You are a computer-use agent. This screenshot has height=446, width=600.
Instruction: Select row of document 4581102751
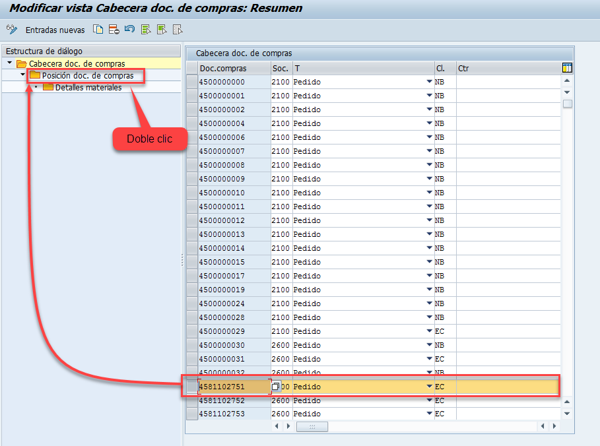(x=192, y=387)
